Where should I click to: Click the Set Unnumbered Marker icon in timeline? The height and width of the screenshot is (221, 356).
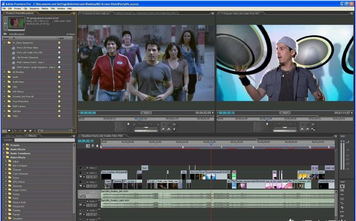coord(97,145)
